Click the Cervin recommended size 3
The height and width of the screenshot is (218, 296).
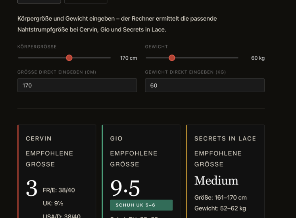pos(31,188)
